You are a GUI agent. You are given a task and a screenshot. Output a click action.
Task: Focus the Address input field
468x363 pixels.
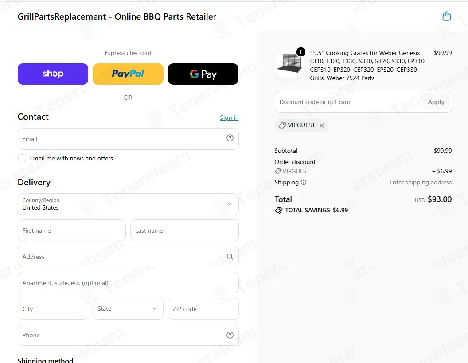click(128, 257)
